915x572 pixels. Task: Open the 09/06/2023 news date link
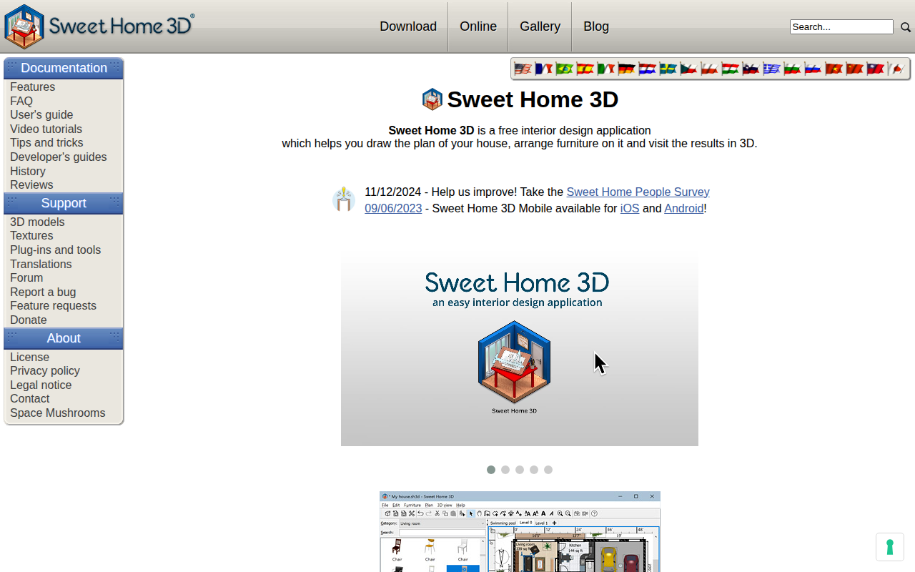coord(393,208)
